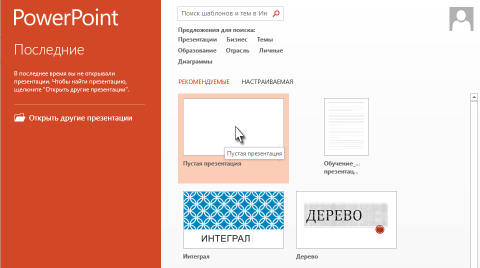480x268 pixels.
Task: Click the template list scroll-up arrow
Action: [x=474, y=97]
